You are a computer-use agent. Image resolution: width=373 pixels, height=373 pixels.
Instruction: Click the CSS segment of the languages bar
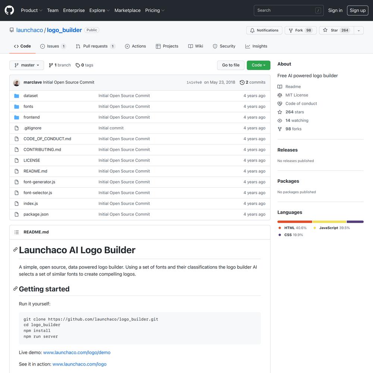coord(355,222)
